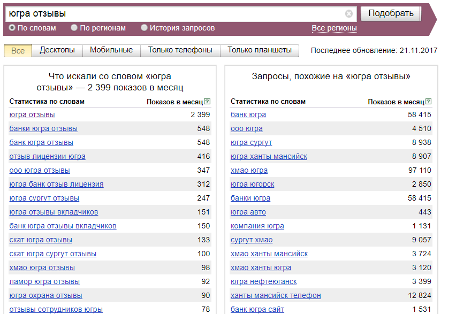Screen dimensions: 456x314
Task: Follow the 'хмао ханты югра' link
Action: (261, 268)
